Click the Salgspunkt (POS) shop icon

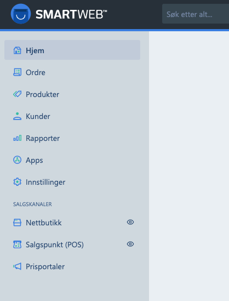(18, 245)
